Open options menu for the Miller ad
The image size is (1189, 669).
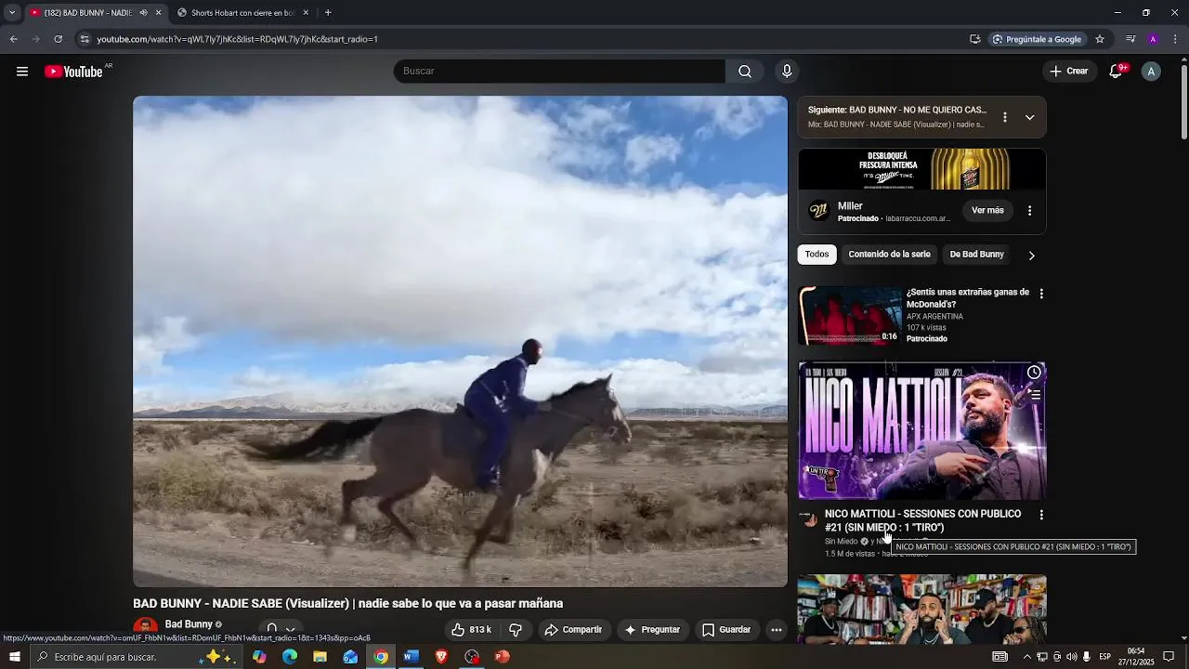coord(1029,211)
